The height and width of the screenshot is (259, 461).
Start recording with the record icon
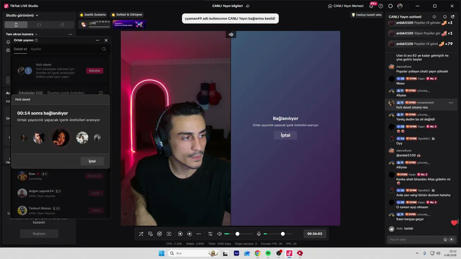coord(180,234)
